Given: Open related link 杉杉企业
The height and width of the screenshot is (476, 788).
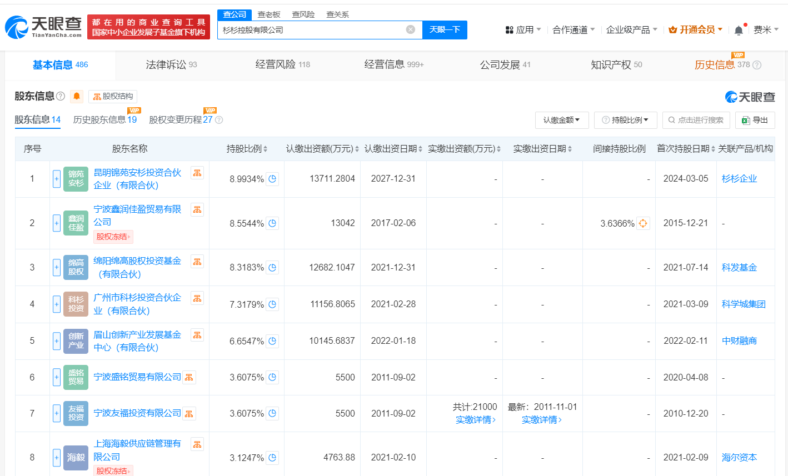Looking at the screenshot, I should pyautogui.click(x=739, y=179).
